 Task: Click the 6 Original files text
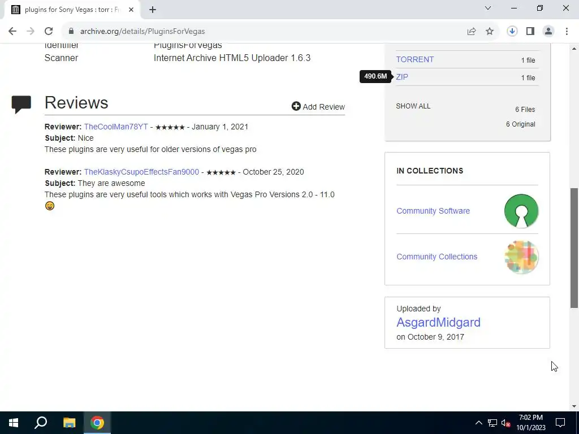tap(520, 124)
